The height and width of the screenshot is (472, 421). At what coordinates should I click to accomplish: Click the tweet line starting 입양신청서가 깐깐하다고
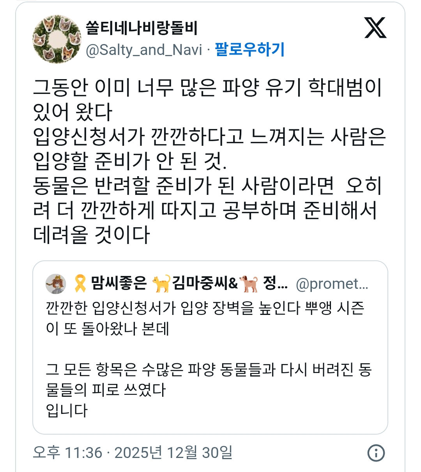[209, 136]
